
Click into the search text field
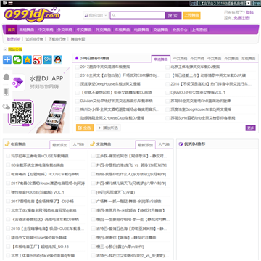[x=138, y=15]
